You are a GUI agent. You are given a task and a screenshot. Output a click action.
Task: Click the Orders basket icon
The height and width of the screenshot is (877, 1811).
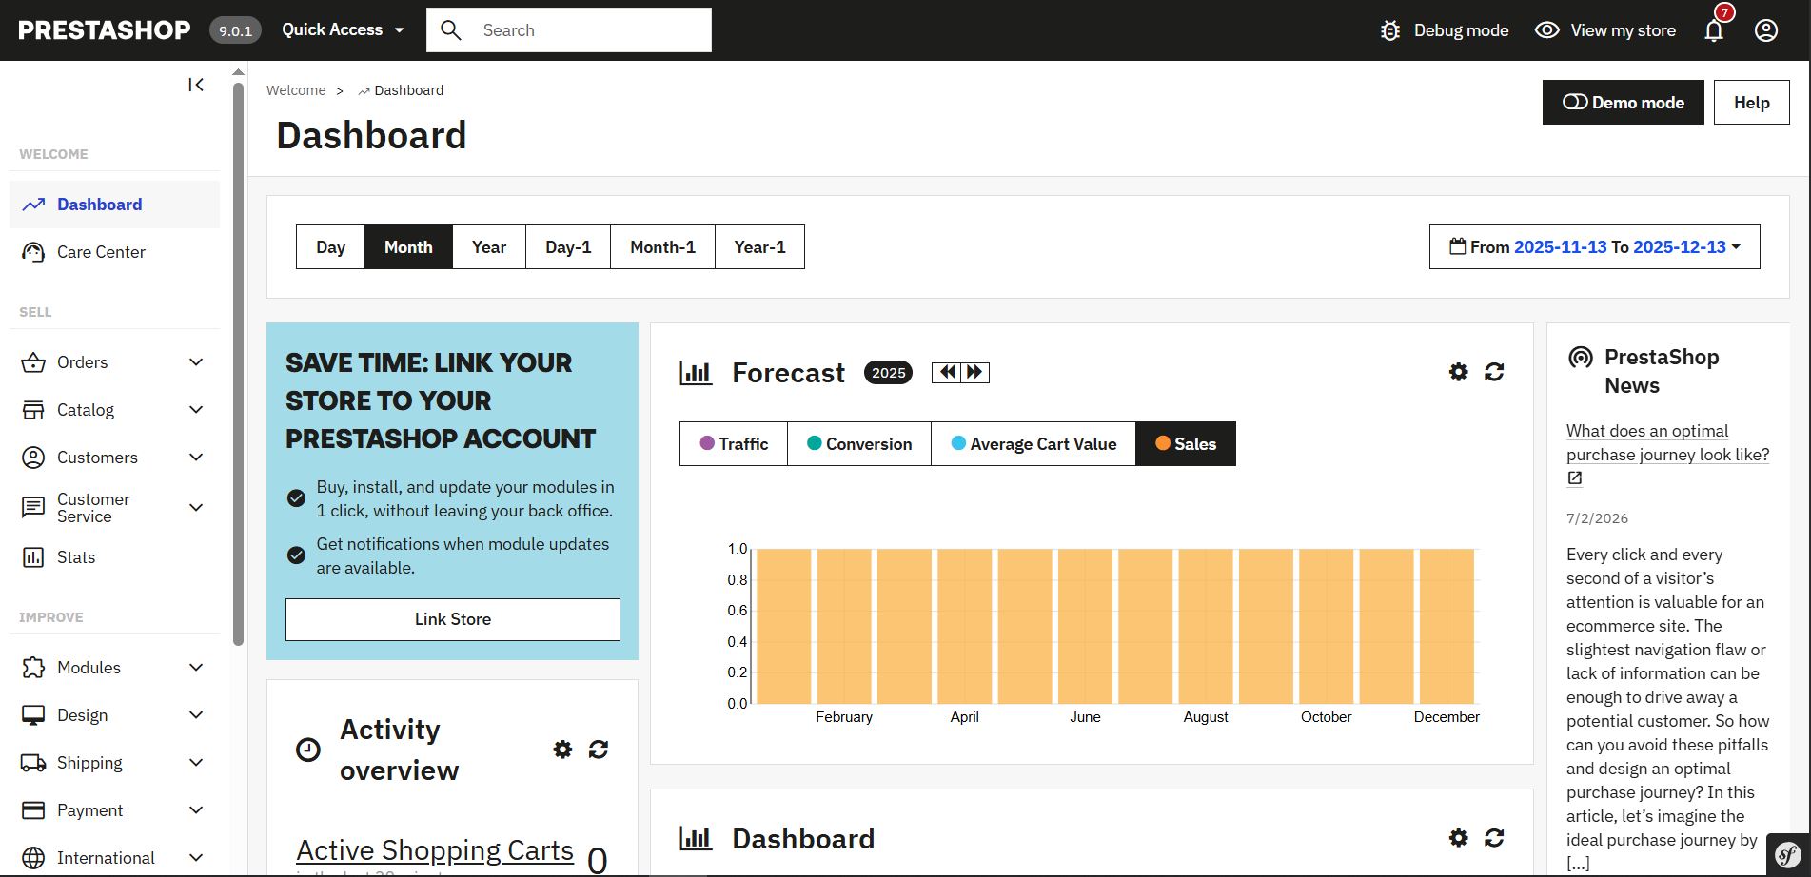[33, 362]
